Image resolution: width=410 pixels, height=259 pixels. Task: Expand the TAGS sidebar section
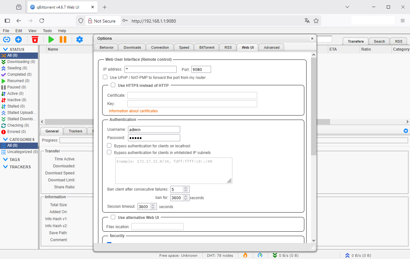click(5, 159)
